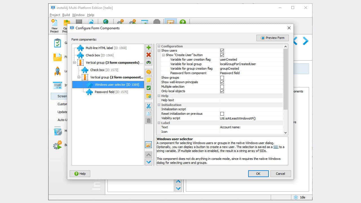This screenshot has width=361, height=203.
Task: Delete the selected component using red X
Action: click(149, 55)
